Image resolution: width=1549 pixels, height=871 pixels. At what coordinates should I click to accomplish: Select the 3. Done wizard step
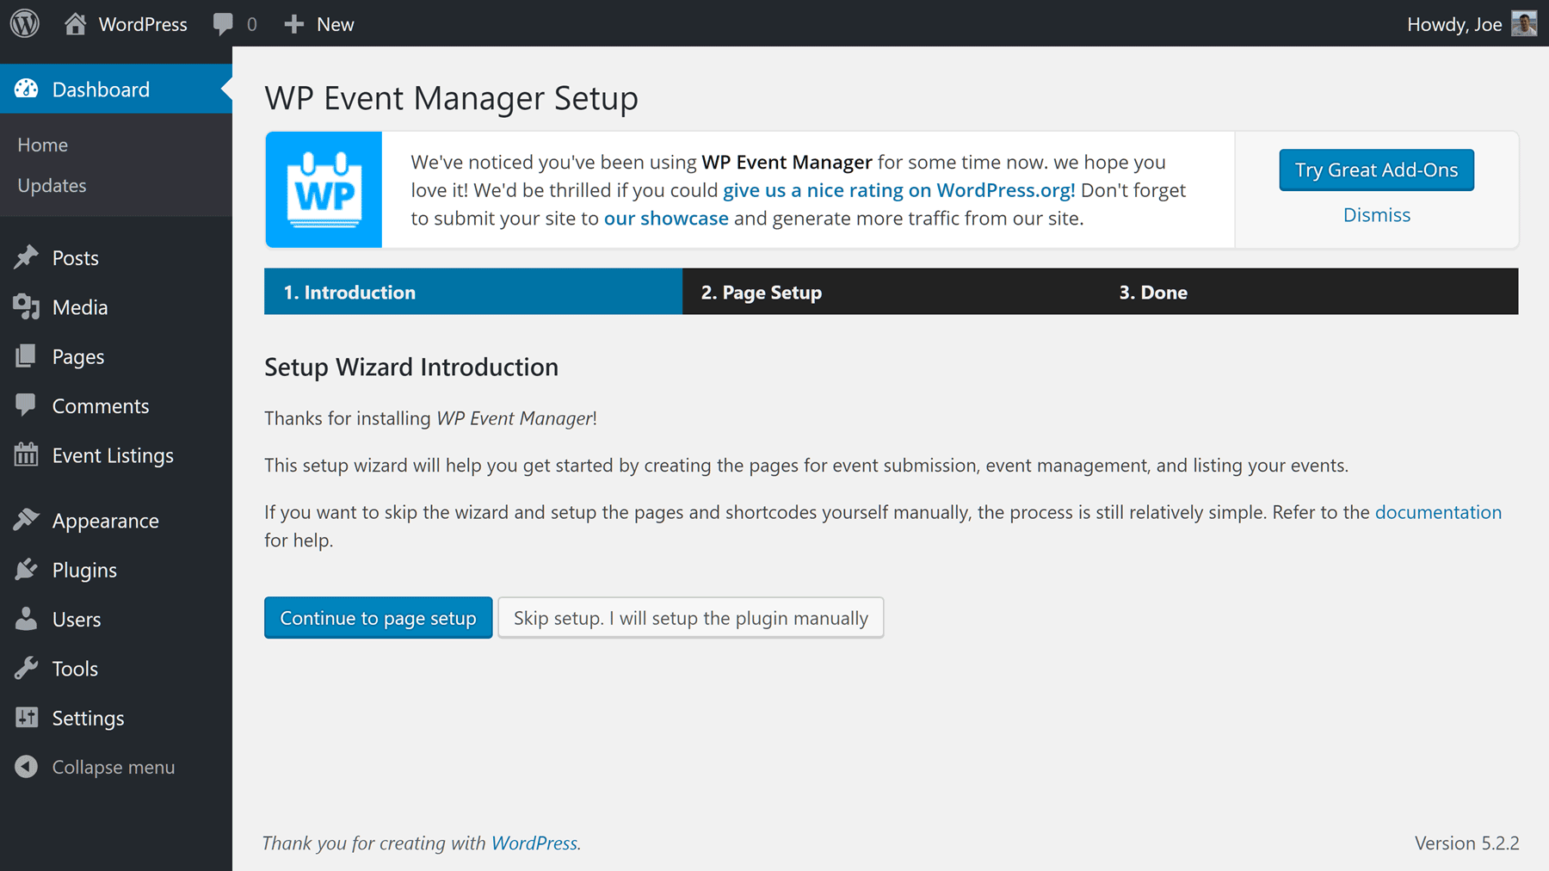1310,292
